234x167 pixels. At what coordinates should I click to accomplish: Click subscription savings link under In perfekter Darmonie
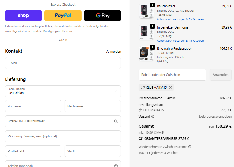pos(180,41)
